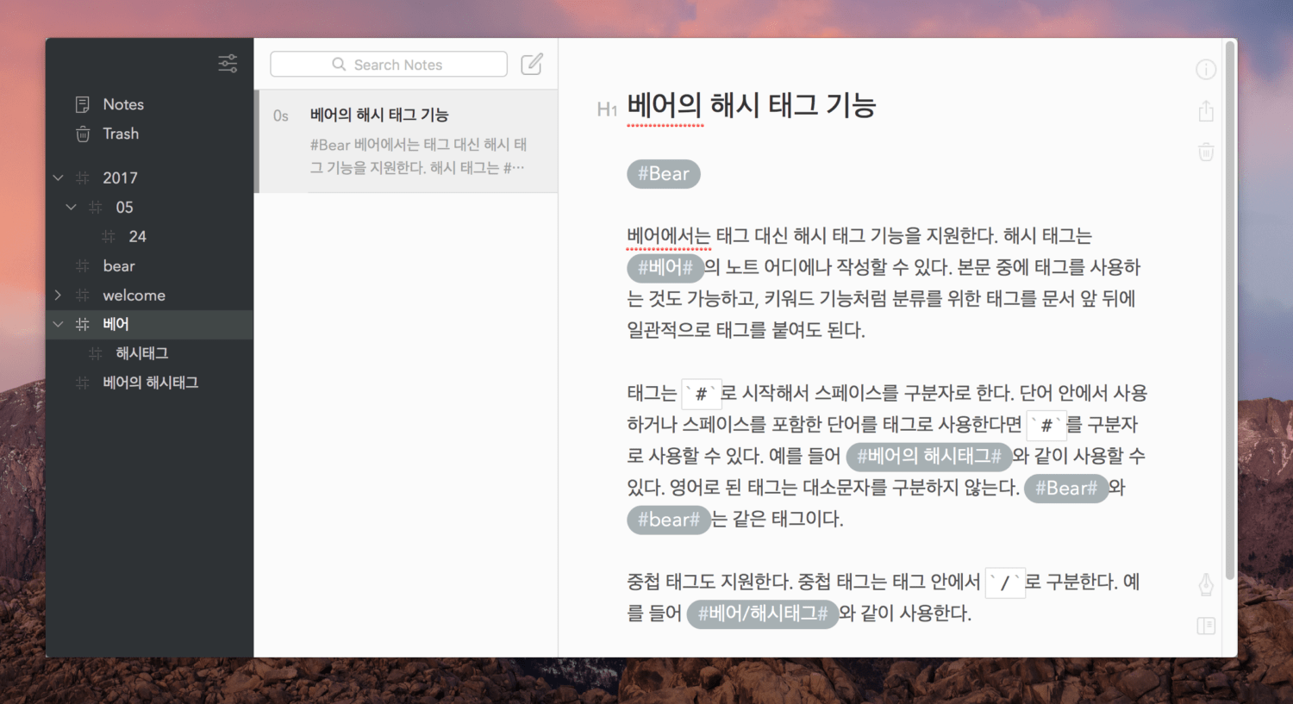1293x704 pixels.
Task: Toggle the panel layout icon at bottom right
Action: [1206, 626]
